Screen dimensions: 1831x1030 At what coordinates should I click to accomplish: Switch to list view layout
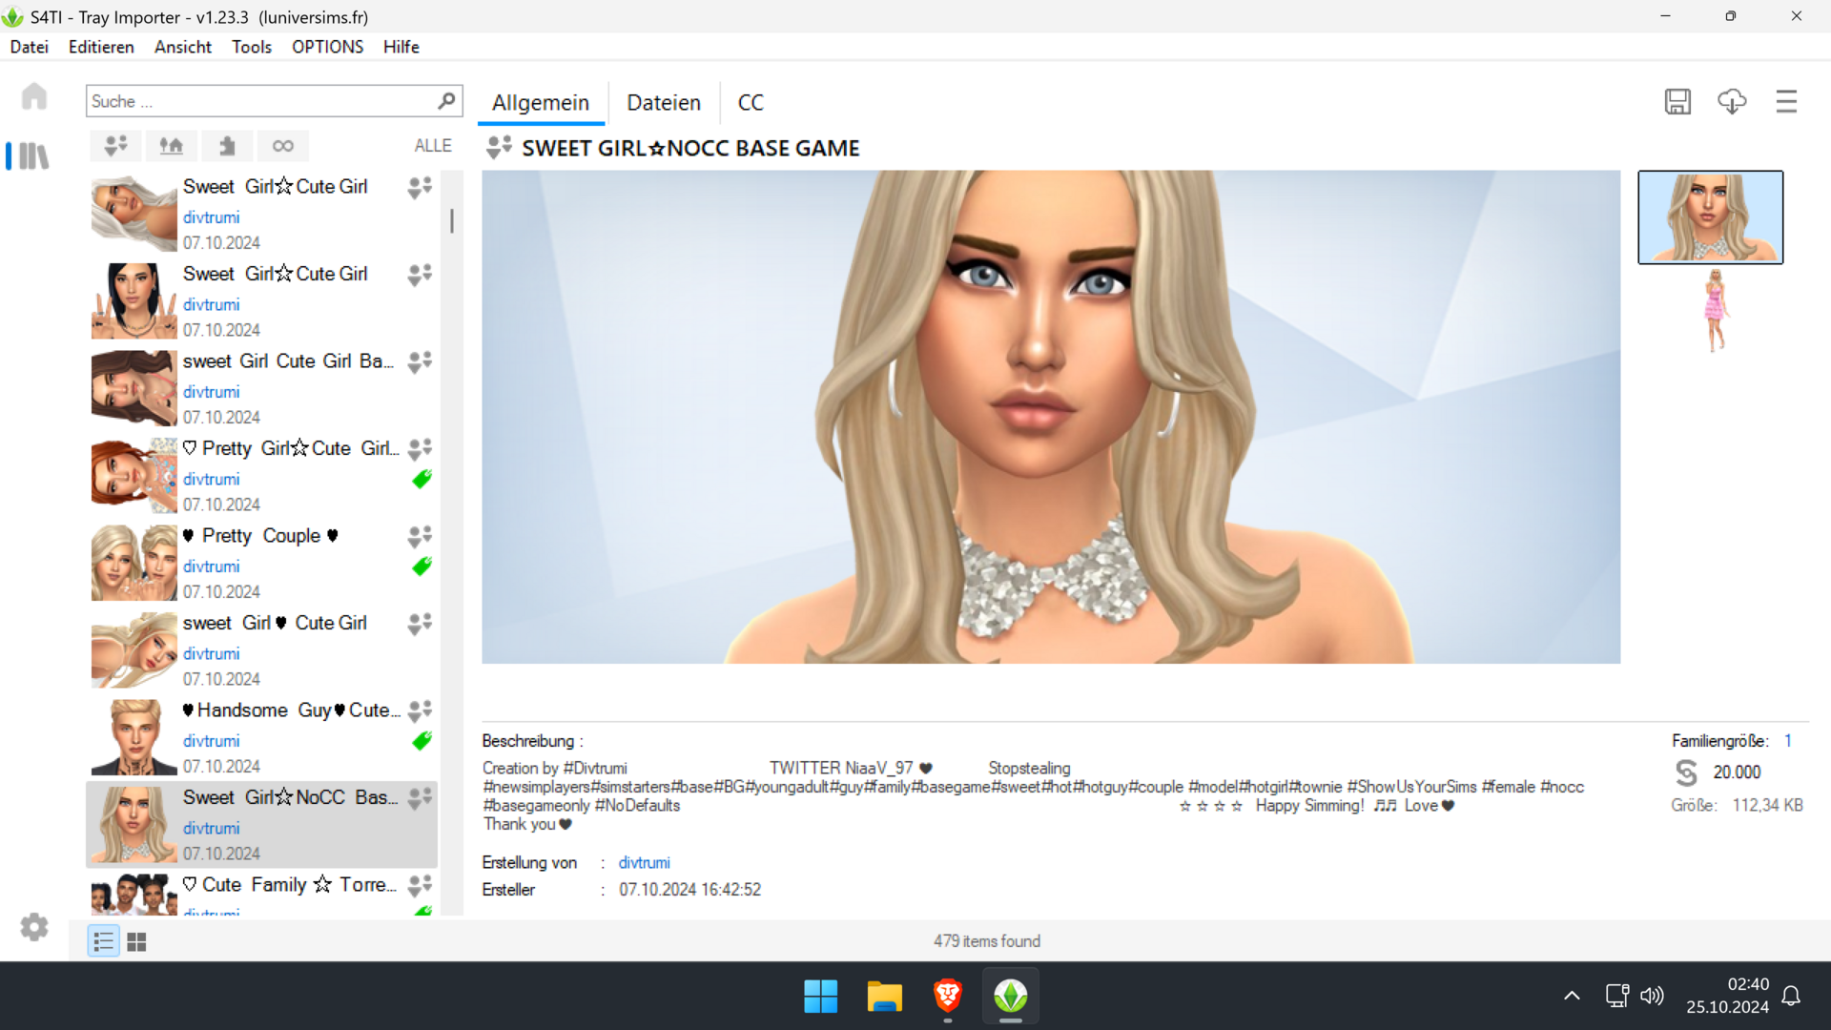click(x=103, y=942)
